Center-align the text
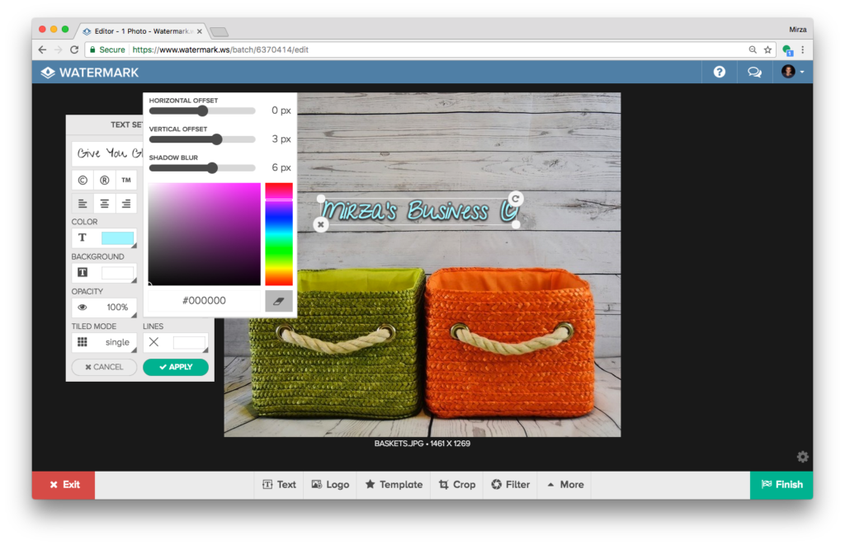The image size is (845, 545). pyautogui.click(x=105, y=204)
